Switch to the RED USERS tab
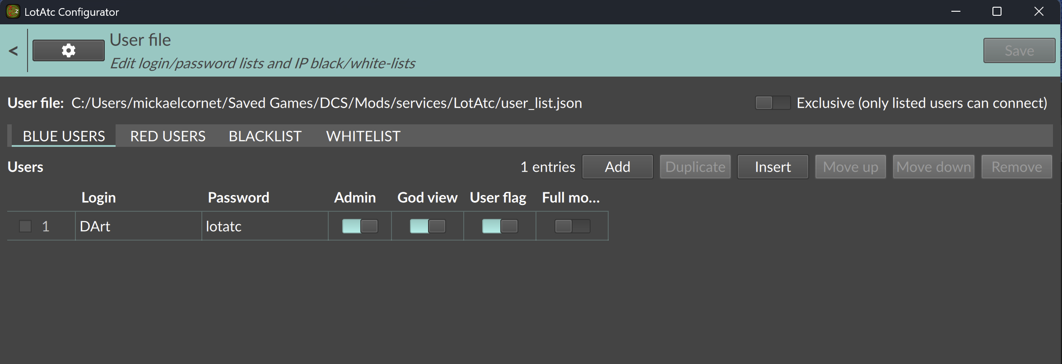 point(168,136)
